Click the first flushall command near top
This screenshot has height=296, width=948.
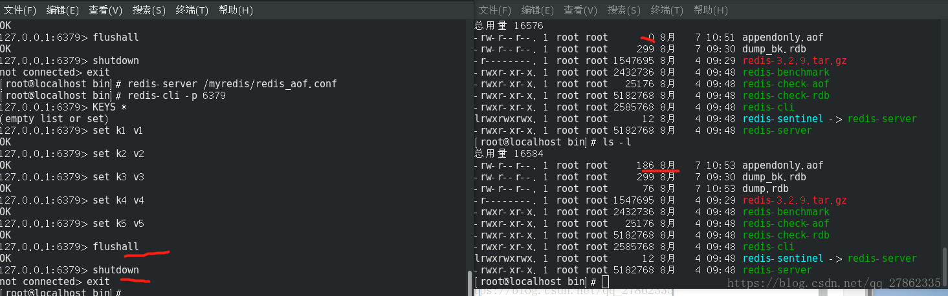pyautogui.click(x=116, y=37)
